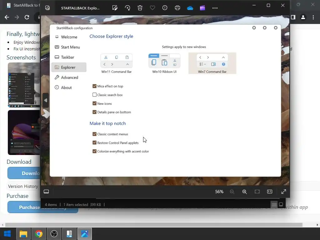Click the browser back arrow
This screenshot has height=240, width=320.
coord(7,17)
